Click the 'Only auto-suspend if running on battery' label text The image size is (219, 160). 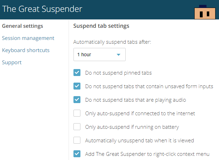pos(132,127)
